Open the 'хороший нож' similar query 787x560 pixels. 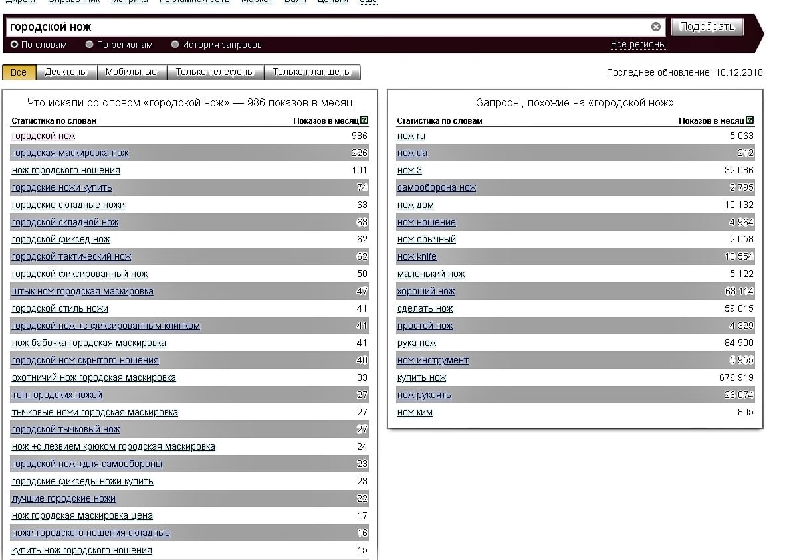point(426,292)
